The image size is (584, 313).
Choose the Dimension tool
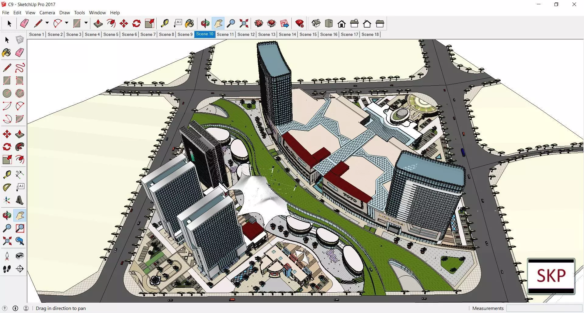[20, 174]
